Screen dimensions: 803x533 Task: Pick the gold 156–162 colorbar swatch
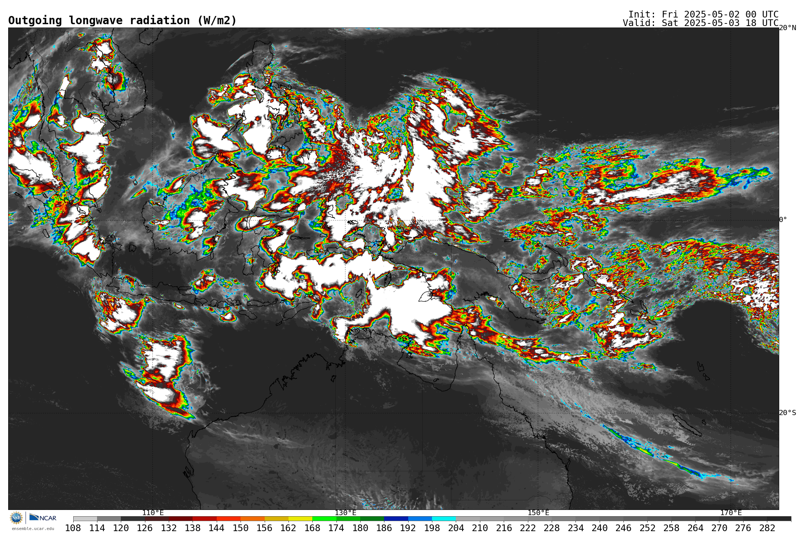click(277, 519)
